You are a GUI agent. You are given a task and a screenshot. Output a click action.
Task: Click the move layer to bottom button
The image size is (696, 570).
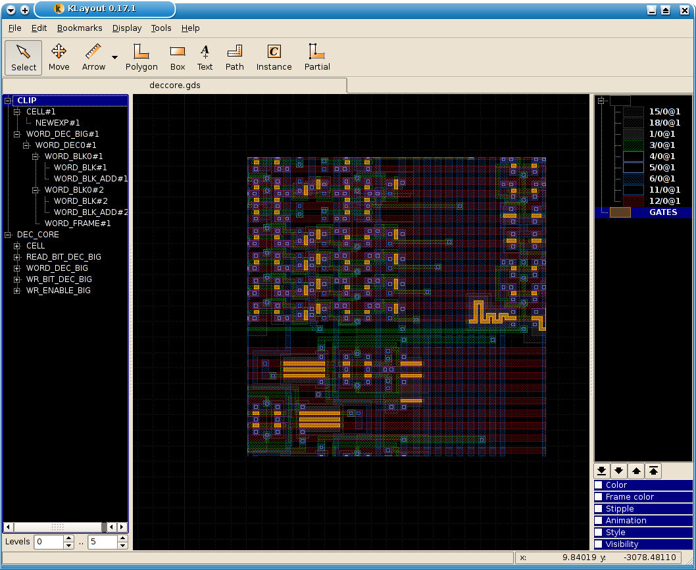click(x=601, y=471)
